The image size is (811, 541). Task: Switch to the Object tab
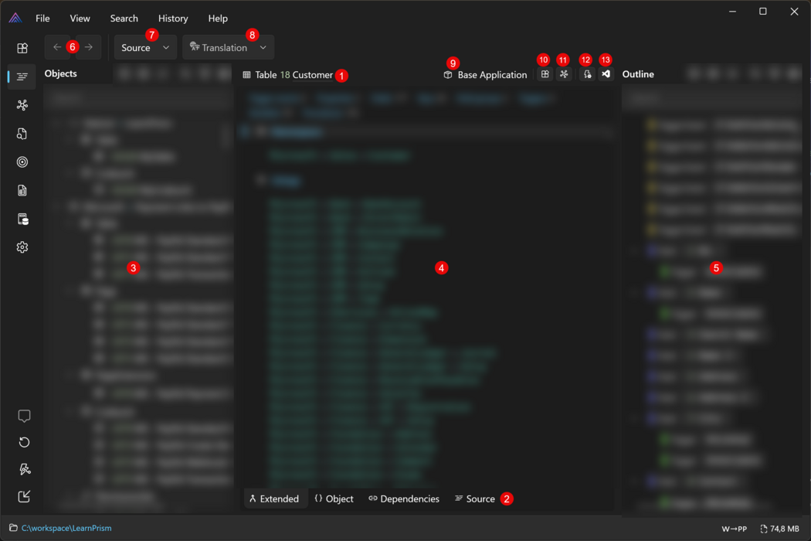point(334,498)
